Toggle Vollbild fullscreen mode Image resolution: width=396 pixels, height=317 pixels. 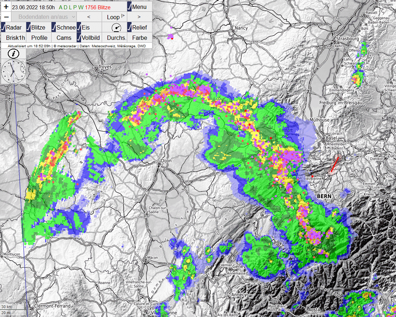coord(89,38)
